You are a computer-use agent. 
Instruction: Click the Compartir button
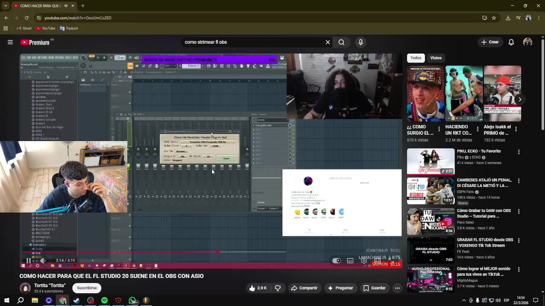(304, 288)
